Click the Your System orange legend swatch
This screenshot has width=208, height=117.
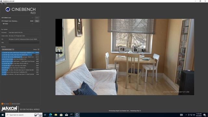click(x=2, y=104)
